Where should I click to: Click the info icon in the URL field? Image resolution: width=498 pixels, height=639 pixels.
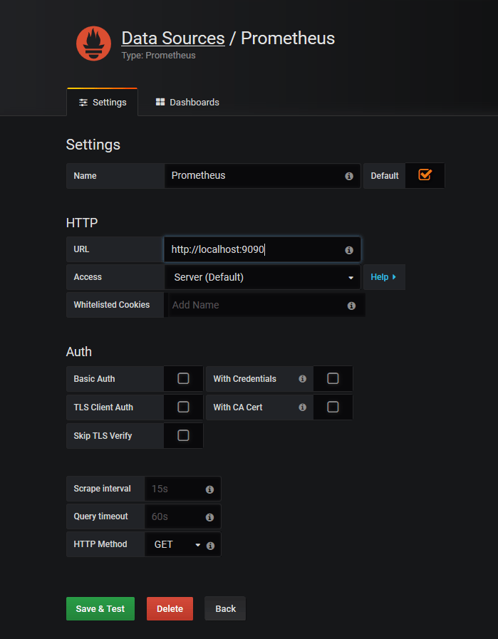349,250
